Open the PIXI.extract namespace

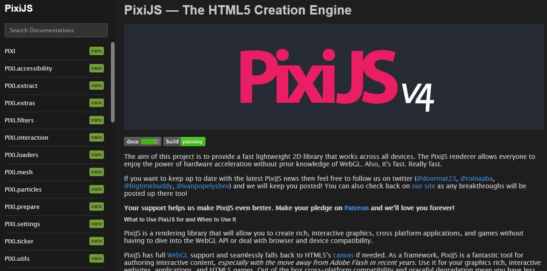(x=21, y=86)
